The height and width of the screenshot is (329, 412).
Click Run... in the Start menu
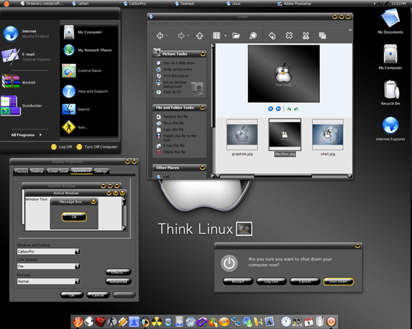(x=75, y=127)
